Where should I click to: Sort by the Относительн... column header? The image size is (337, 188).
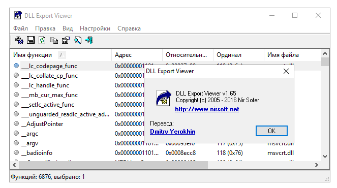tap(188, 55)
